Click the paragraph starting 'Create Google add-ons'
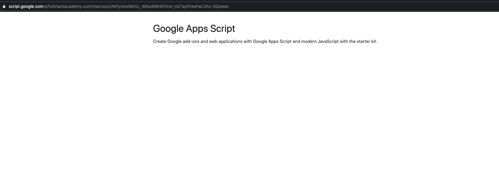Viewport: 499px width, 190px height. [265, 41]
